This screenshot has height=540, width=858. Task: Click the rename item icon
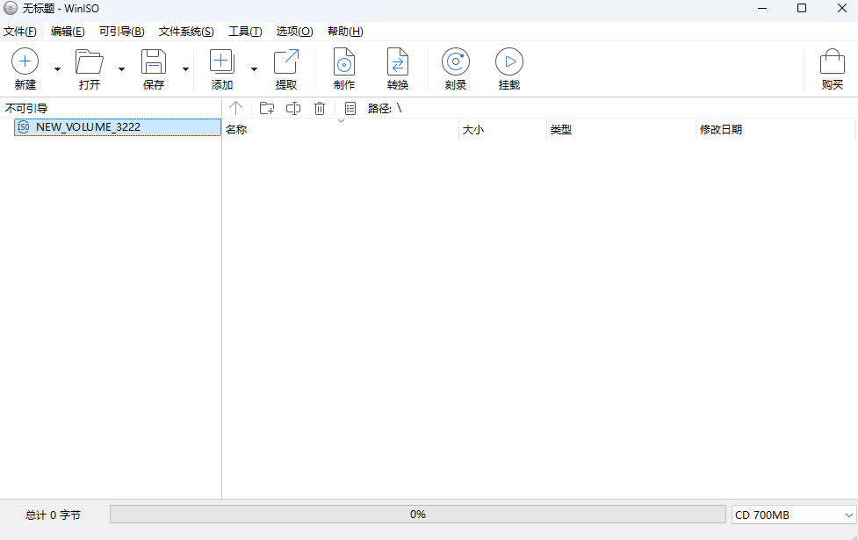click(292, 107)
